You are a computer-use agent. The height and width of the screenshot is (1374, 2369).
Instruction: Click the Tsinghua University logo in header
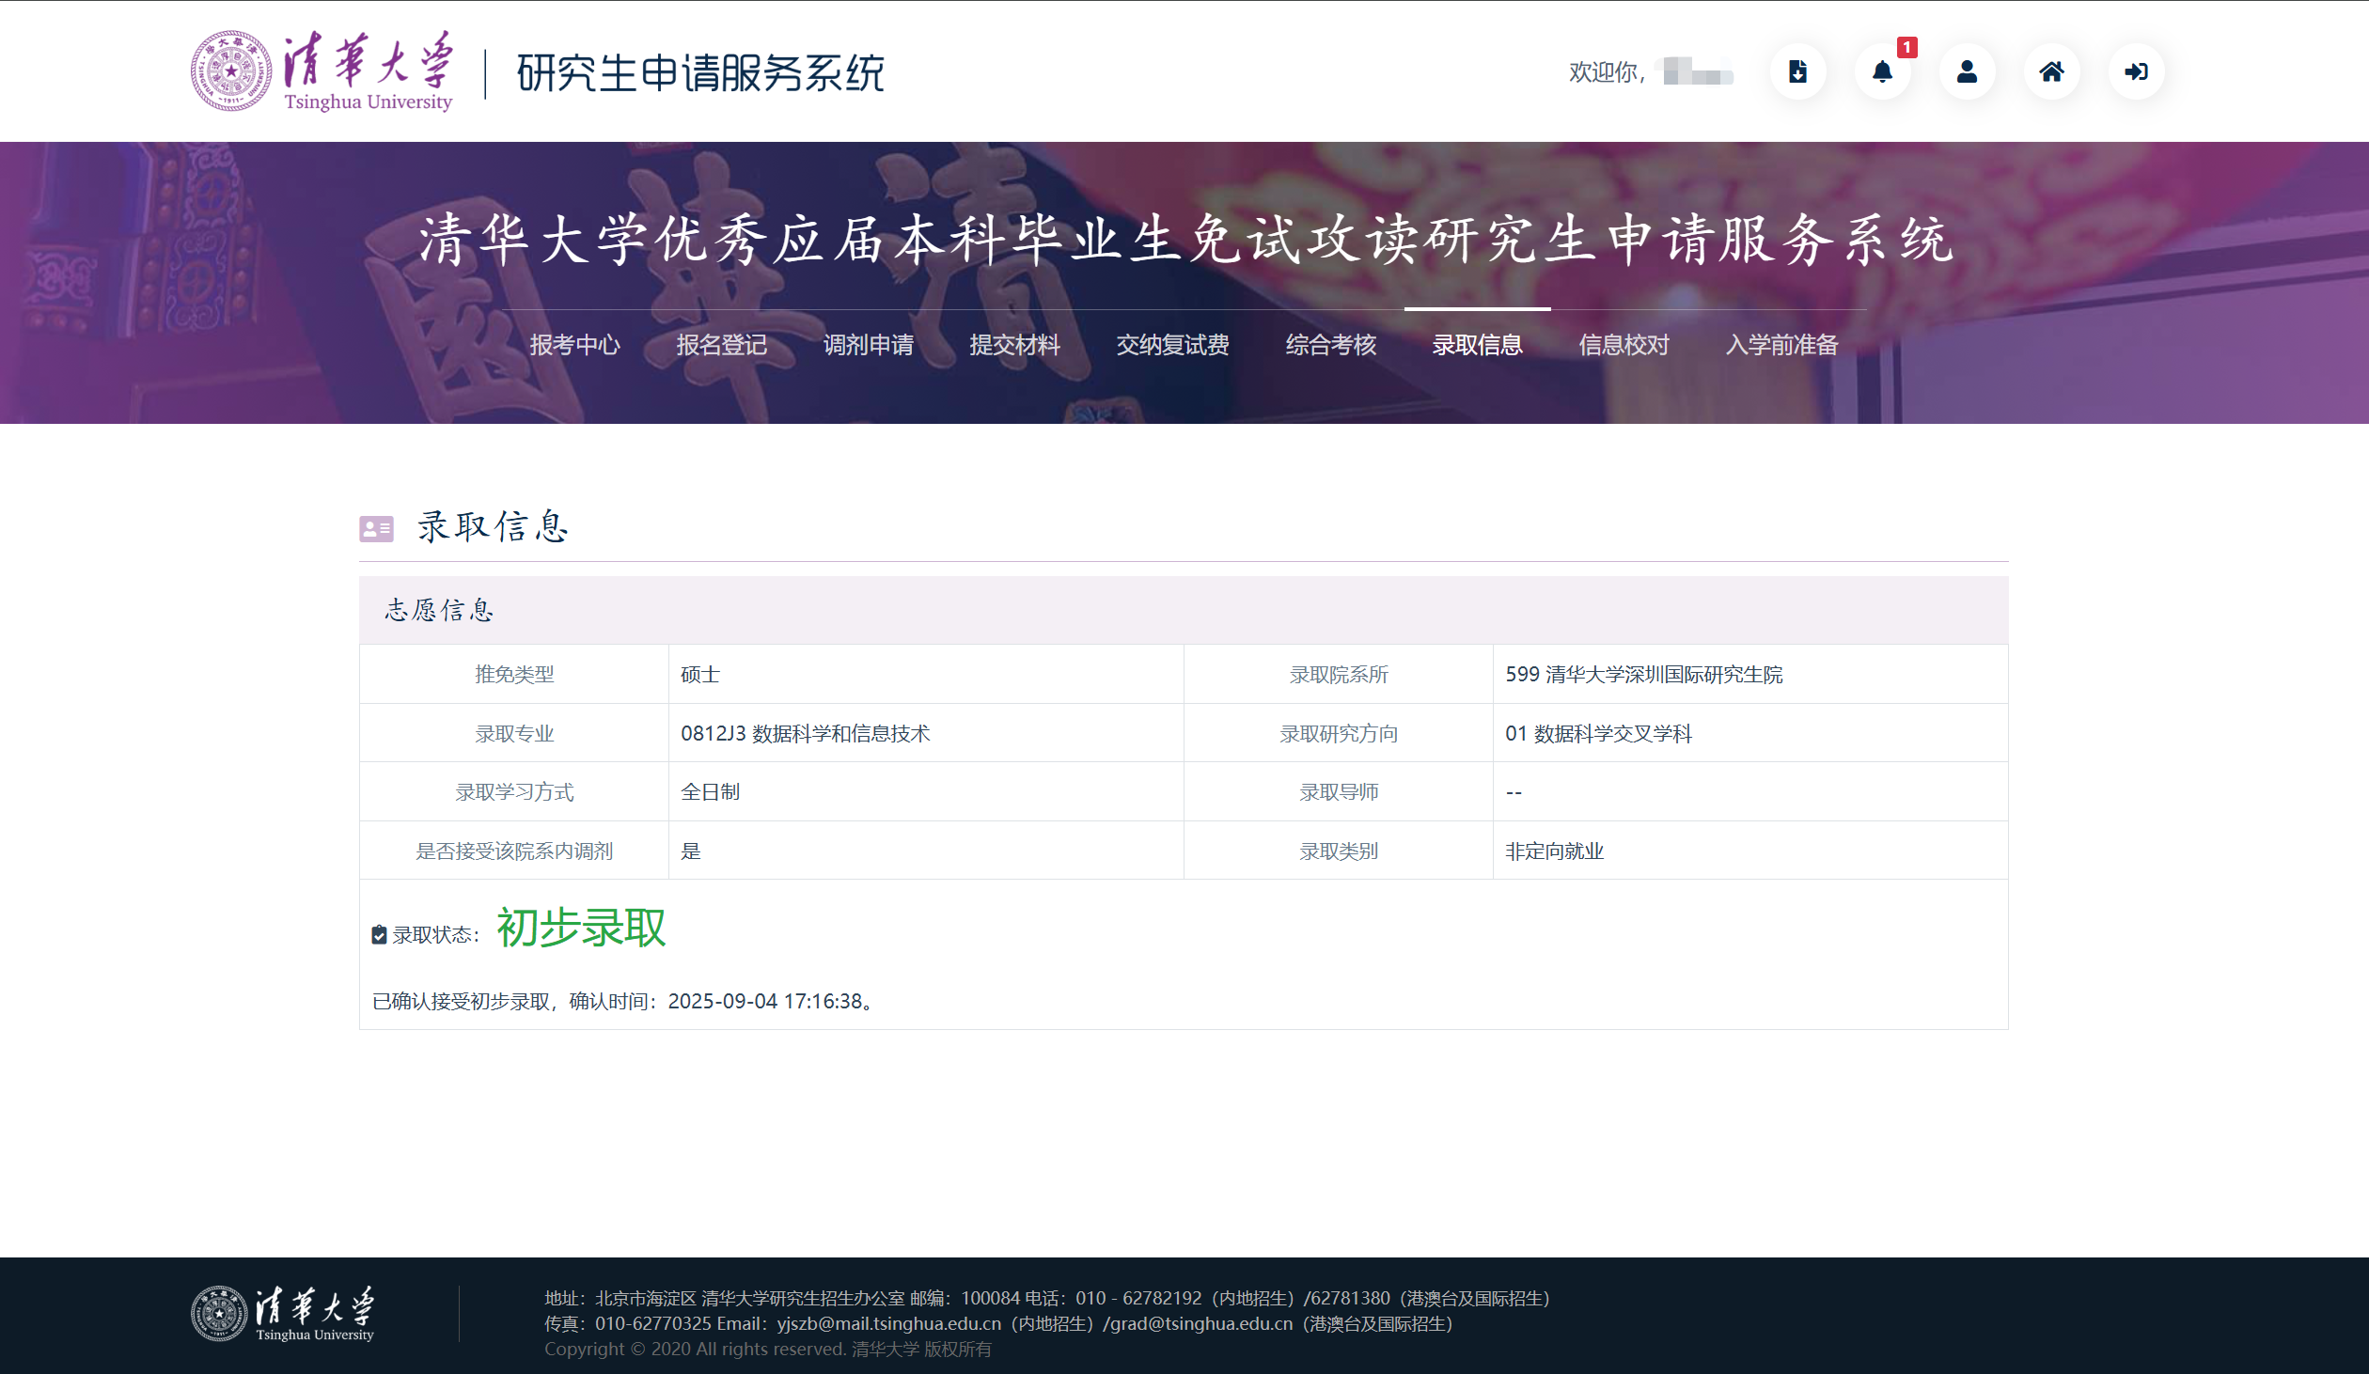(322, 71)
